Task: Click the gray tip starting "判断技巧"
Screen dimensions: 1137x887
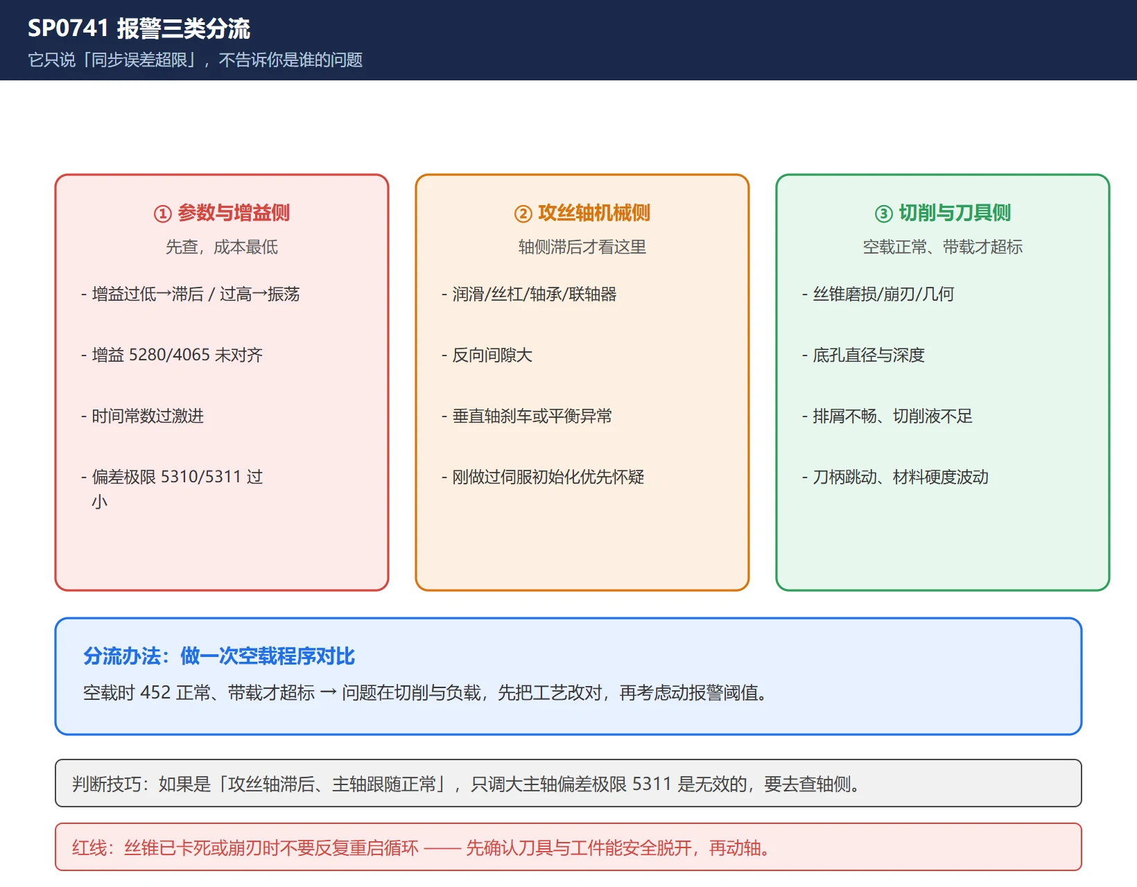Action: [x=568, y=783]
